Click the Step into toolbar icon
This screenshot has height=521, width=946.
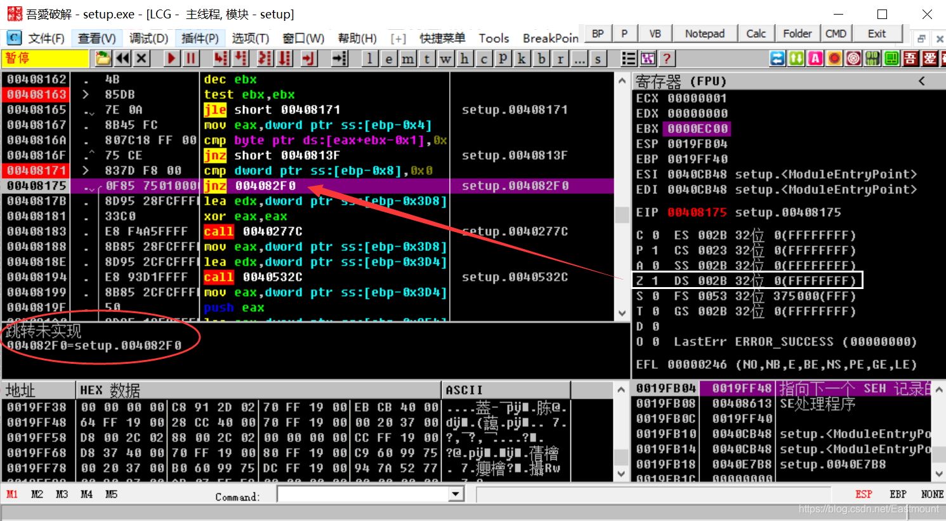[x=221, y=59]
